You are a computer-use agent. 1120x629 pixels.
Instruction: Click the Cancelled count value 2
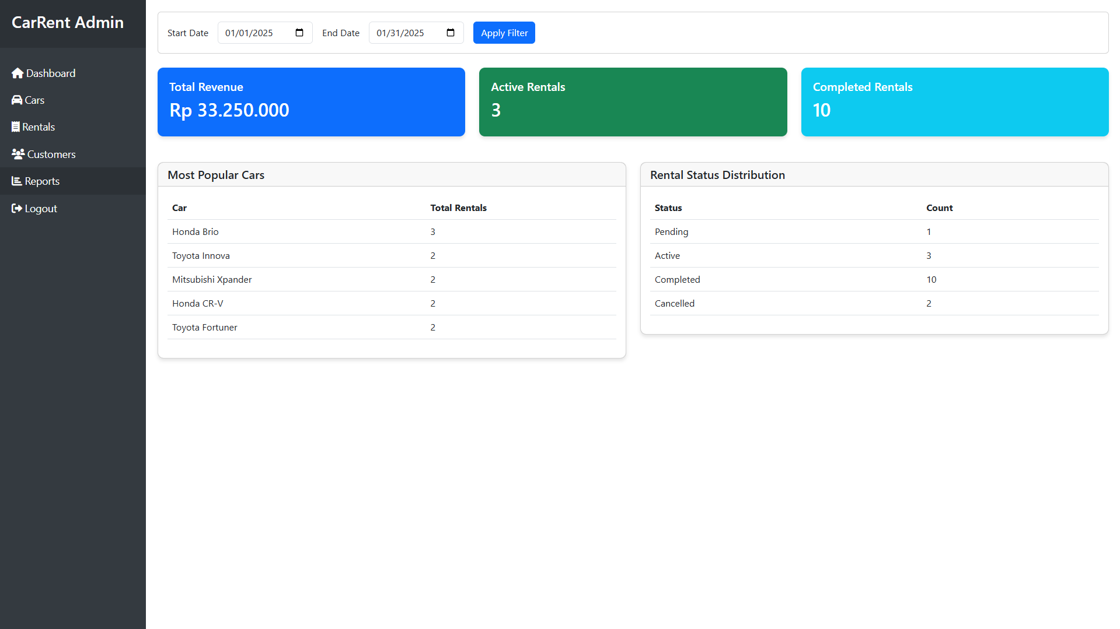click(x=929, y=303)
